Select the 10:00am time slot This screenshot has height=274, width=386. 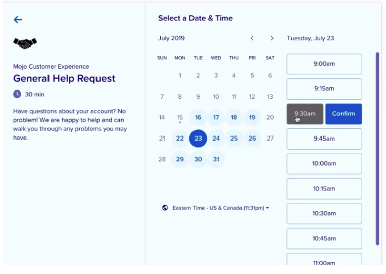324,164
